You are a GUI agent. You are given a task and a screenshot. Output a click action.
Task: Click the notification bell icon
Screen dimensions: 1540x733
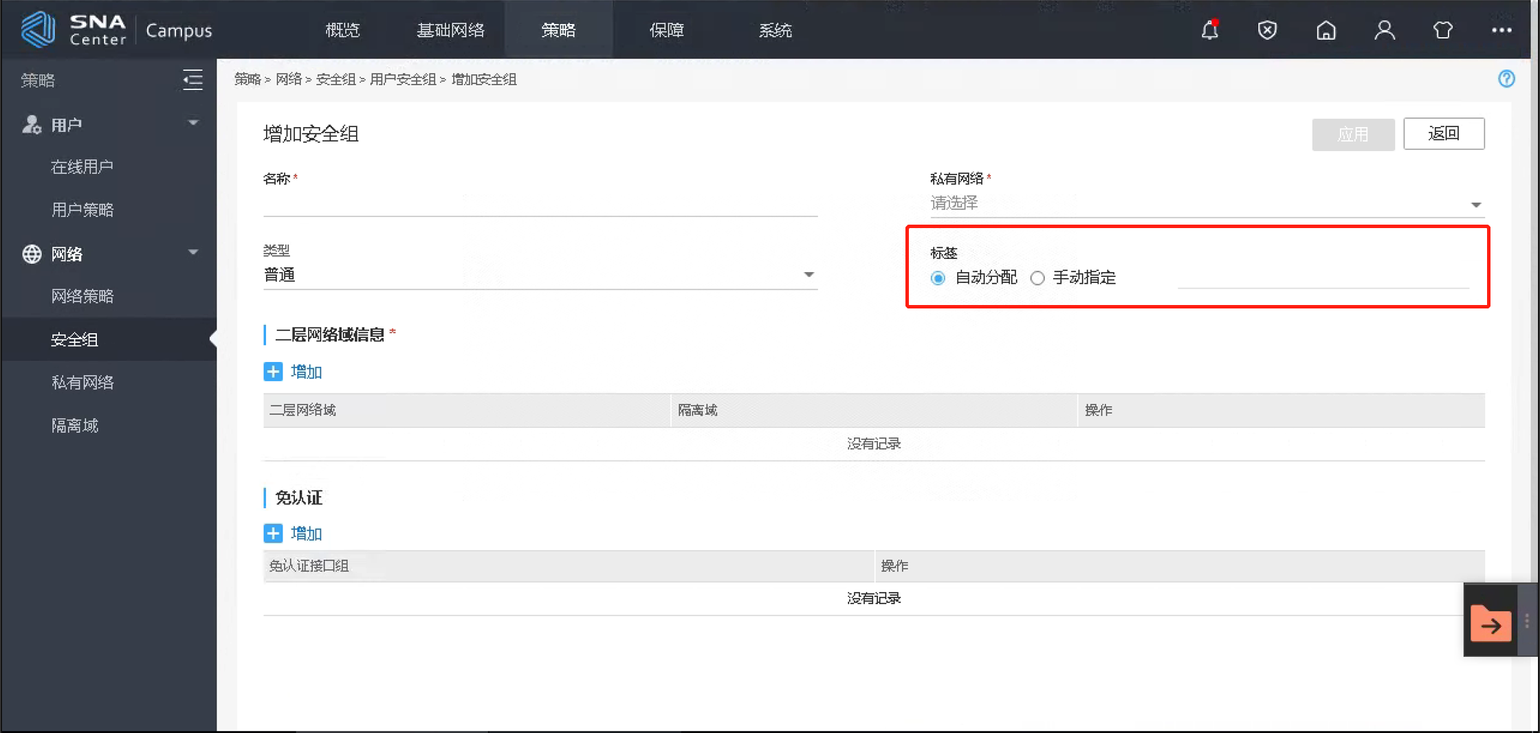click(1209, 30)
